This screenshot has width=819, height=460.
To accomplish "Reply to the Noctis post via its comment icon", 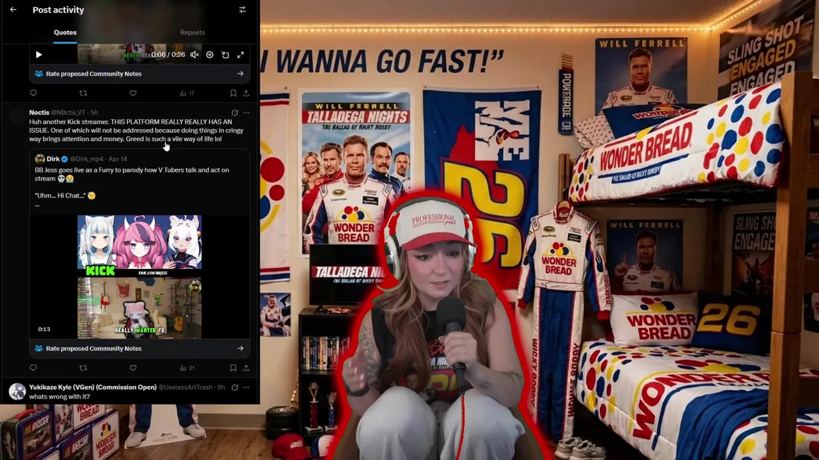I will 33,368.
